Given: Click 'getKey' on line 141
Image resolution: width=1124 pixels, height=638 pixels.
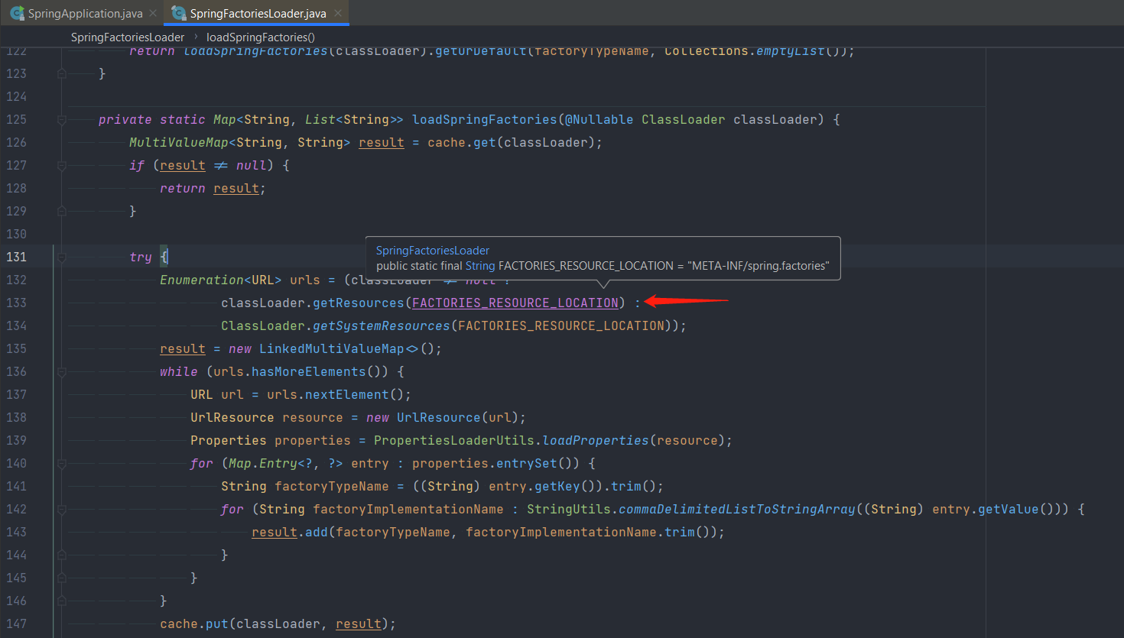Looking at the screenshot, I should pyautogui.click(x=557, y=486).
